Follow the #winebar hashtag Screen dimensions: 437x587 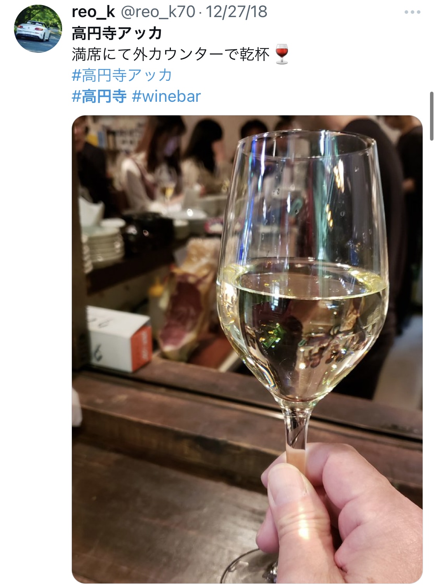tap(166, 96)
